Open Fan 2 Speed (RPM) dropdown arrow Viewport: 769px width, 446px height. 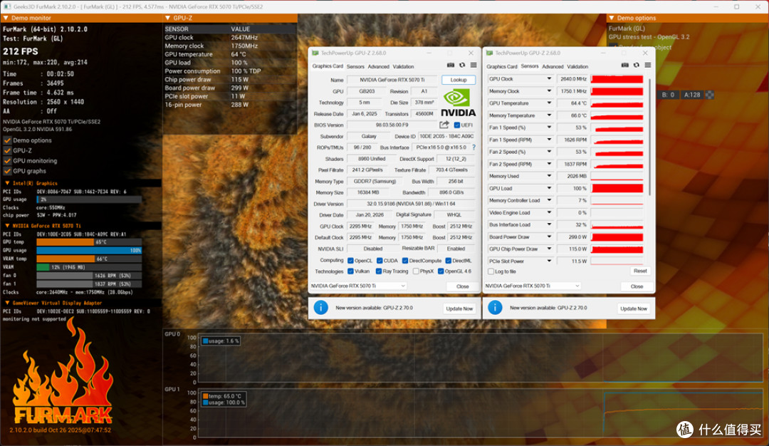[549, 164]
